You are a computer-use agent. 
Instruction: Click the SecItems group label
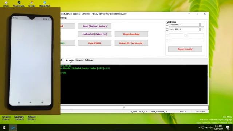171,22
